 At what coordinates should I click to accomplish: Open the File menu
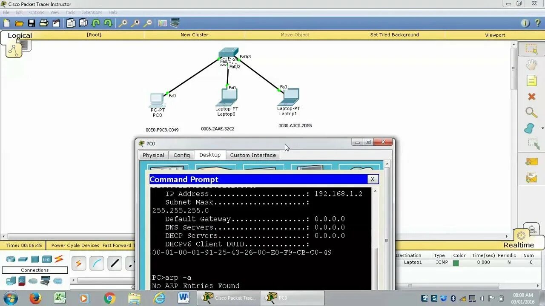click(6, 12)
